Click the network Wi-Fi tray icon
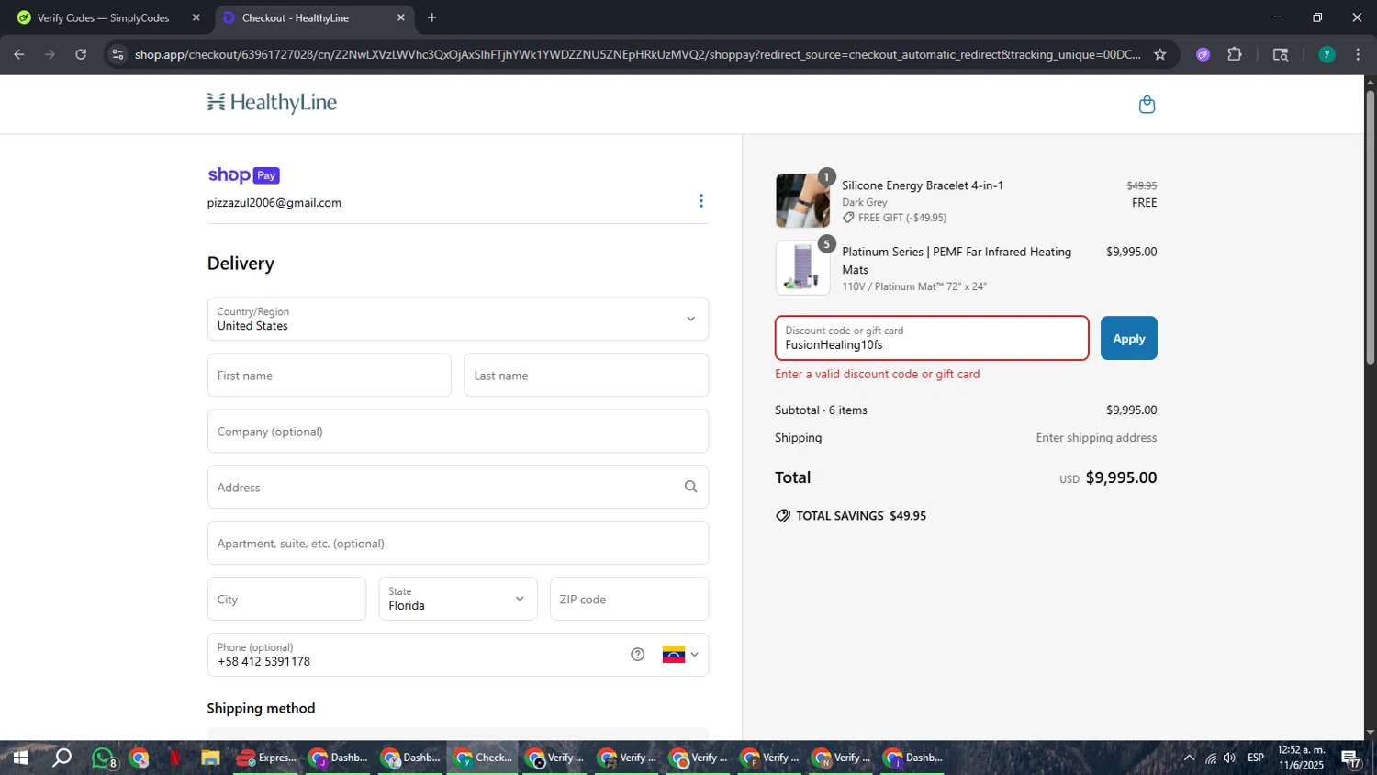 pos(1211,758)
